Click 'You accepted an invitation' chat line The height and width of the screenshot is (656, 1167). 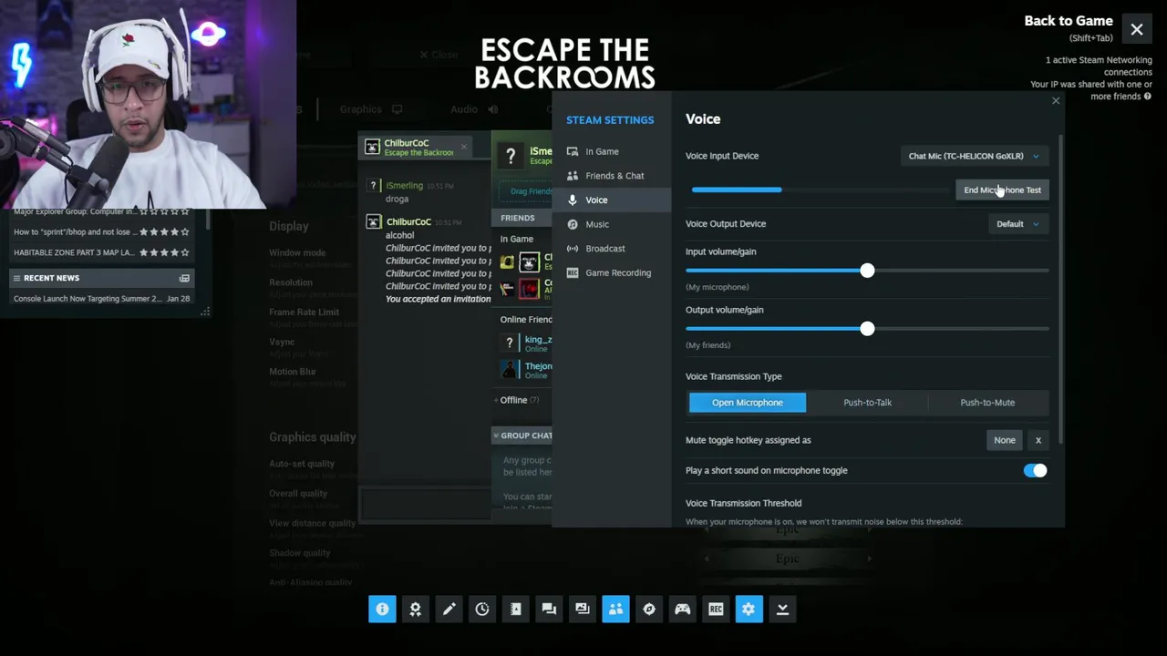pyautogui.click(x=439, y=299)
